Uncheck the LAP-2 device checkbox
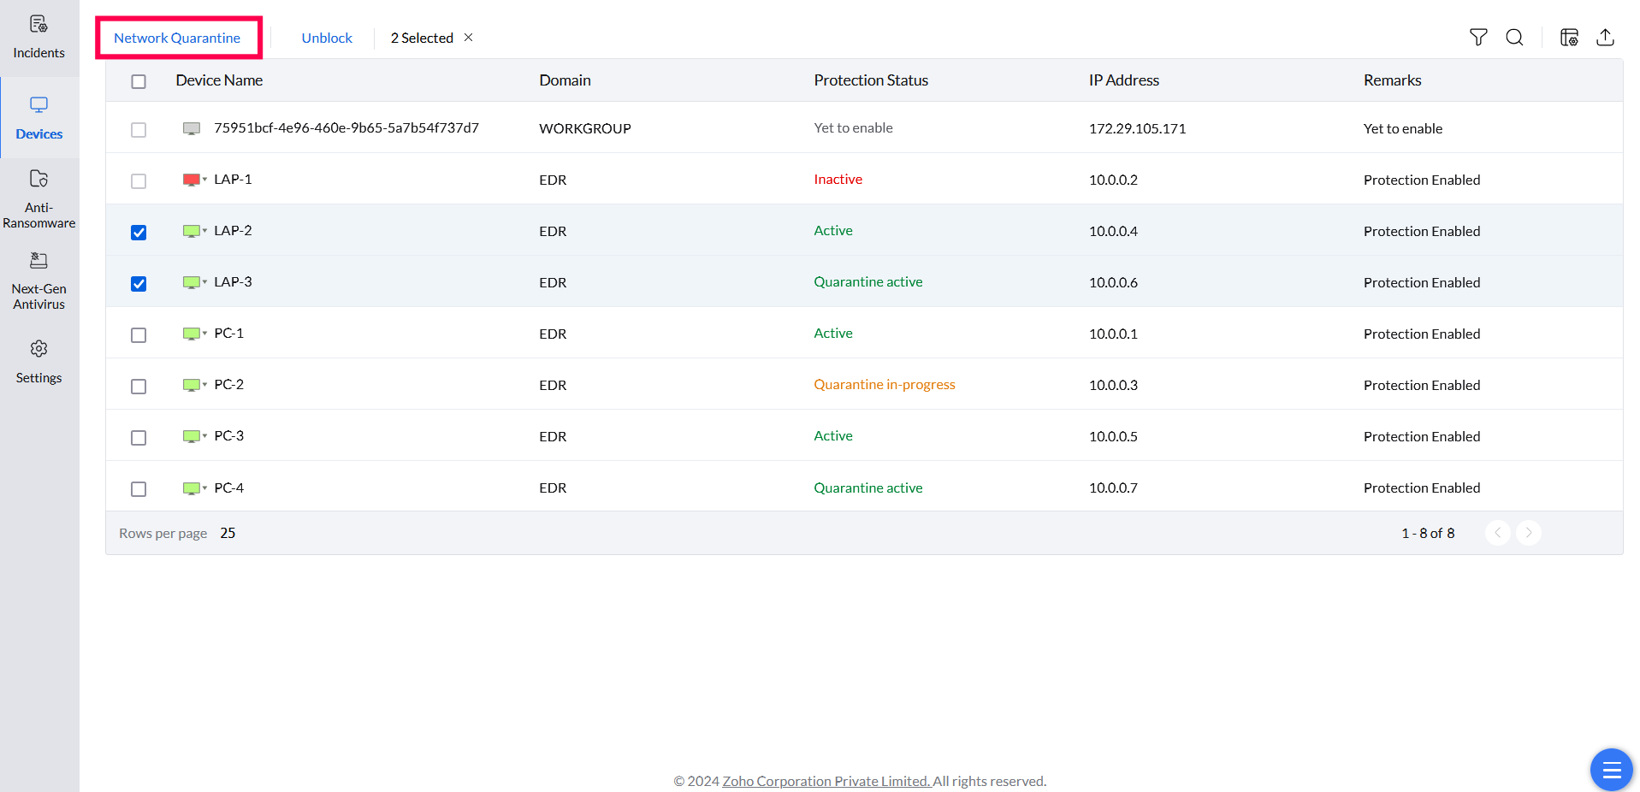The height and width of the screenshot is (792, 1640). coord(139,233)
